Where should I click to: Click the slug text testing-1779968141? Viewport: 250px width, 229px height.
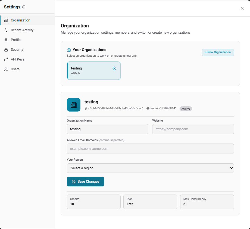pos(163,109)
